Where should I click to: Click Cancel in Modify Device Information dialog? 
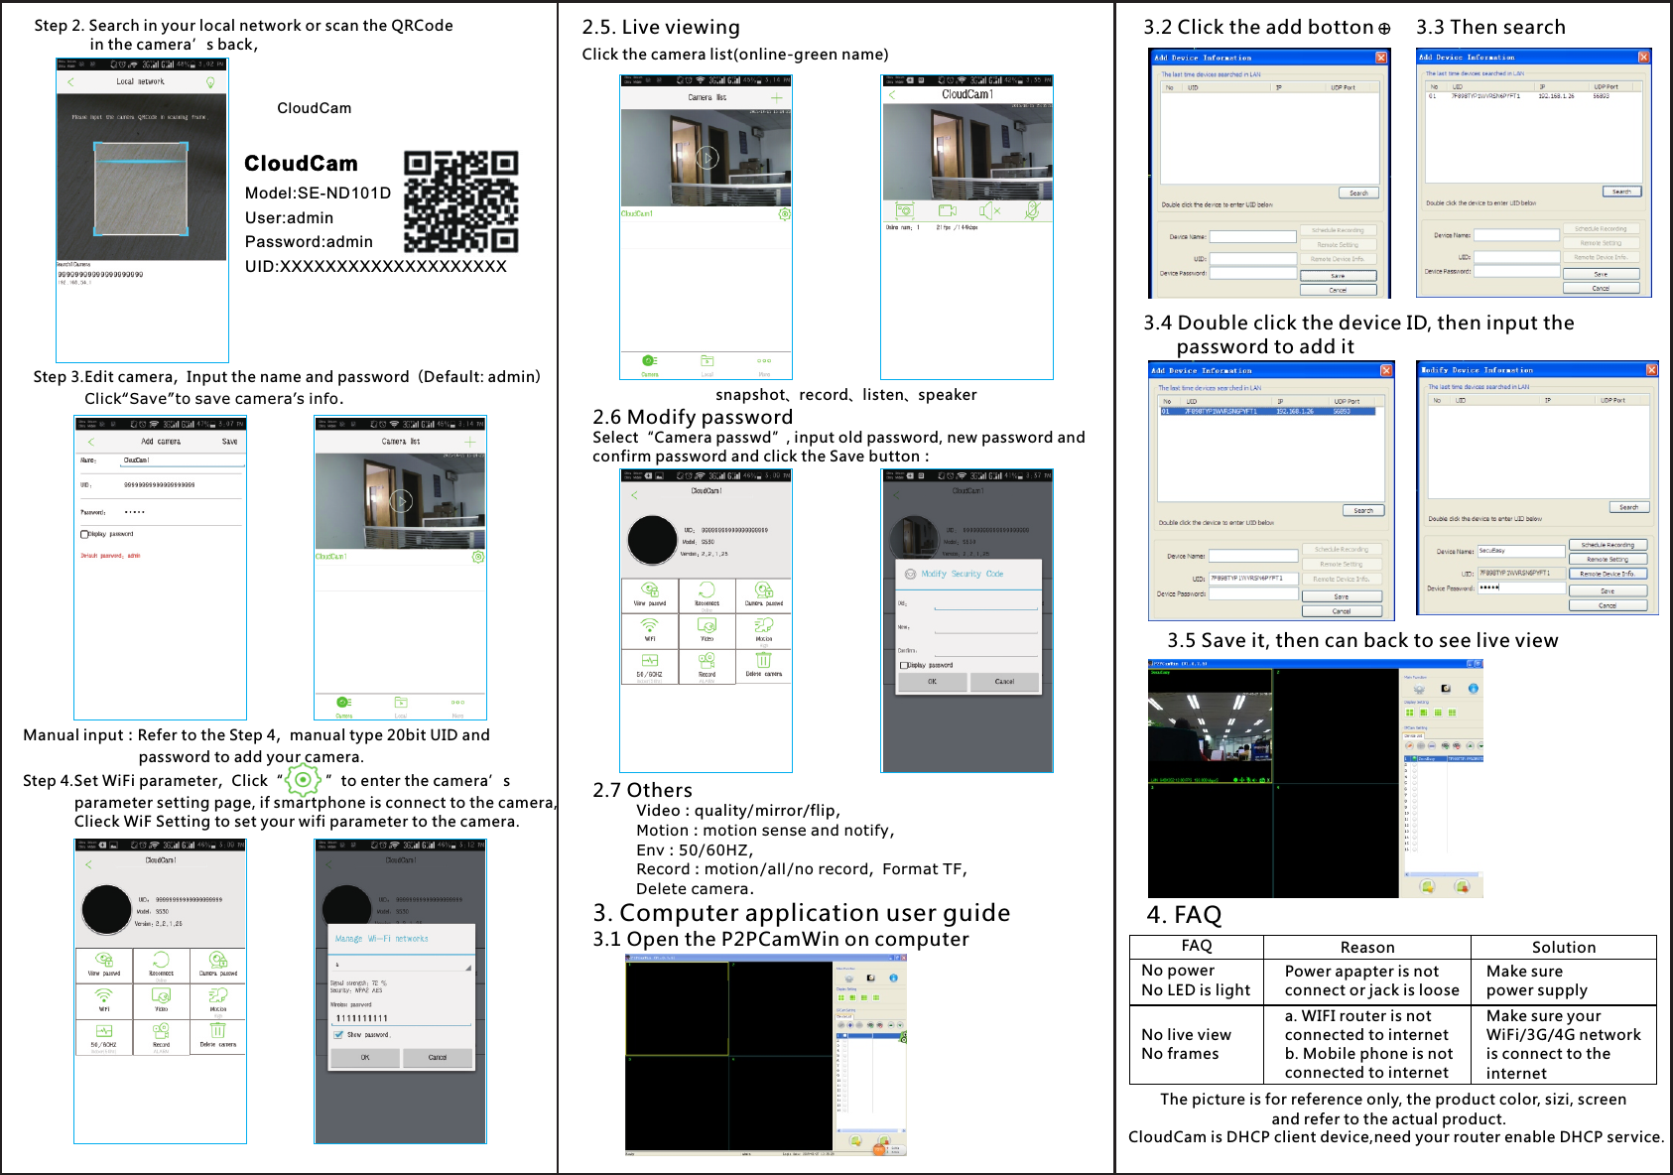(1608, 605)
